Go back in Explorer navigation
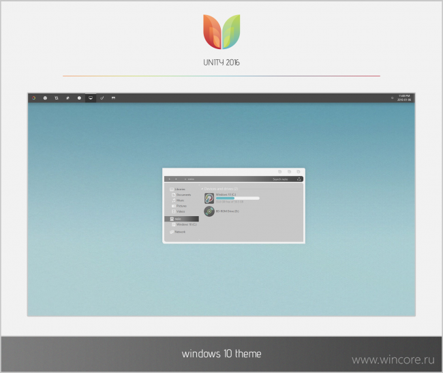Viewport: 443px width, 373px height. click(169, 179)
